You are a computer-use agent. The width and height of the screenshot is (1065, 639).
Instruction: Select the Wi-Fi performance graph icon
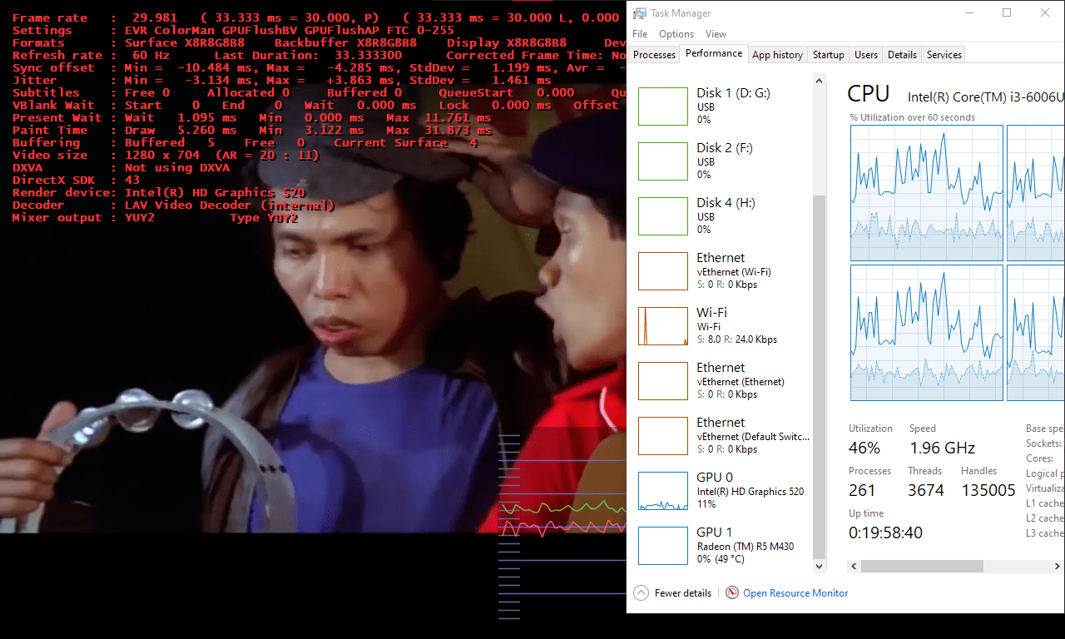point(662,325)
